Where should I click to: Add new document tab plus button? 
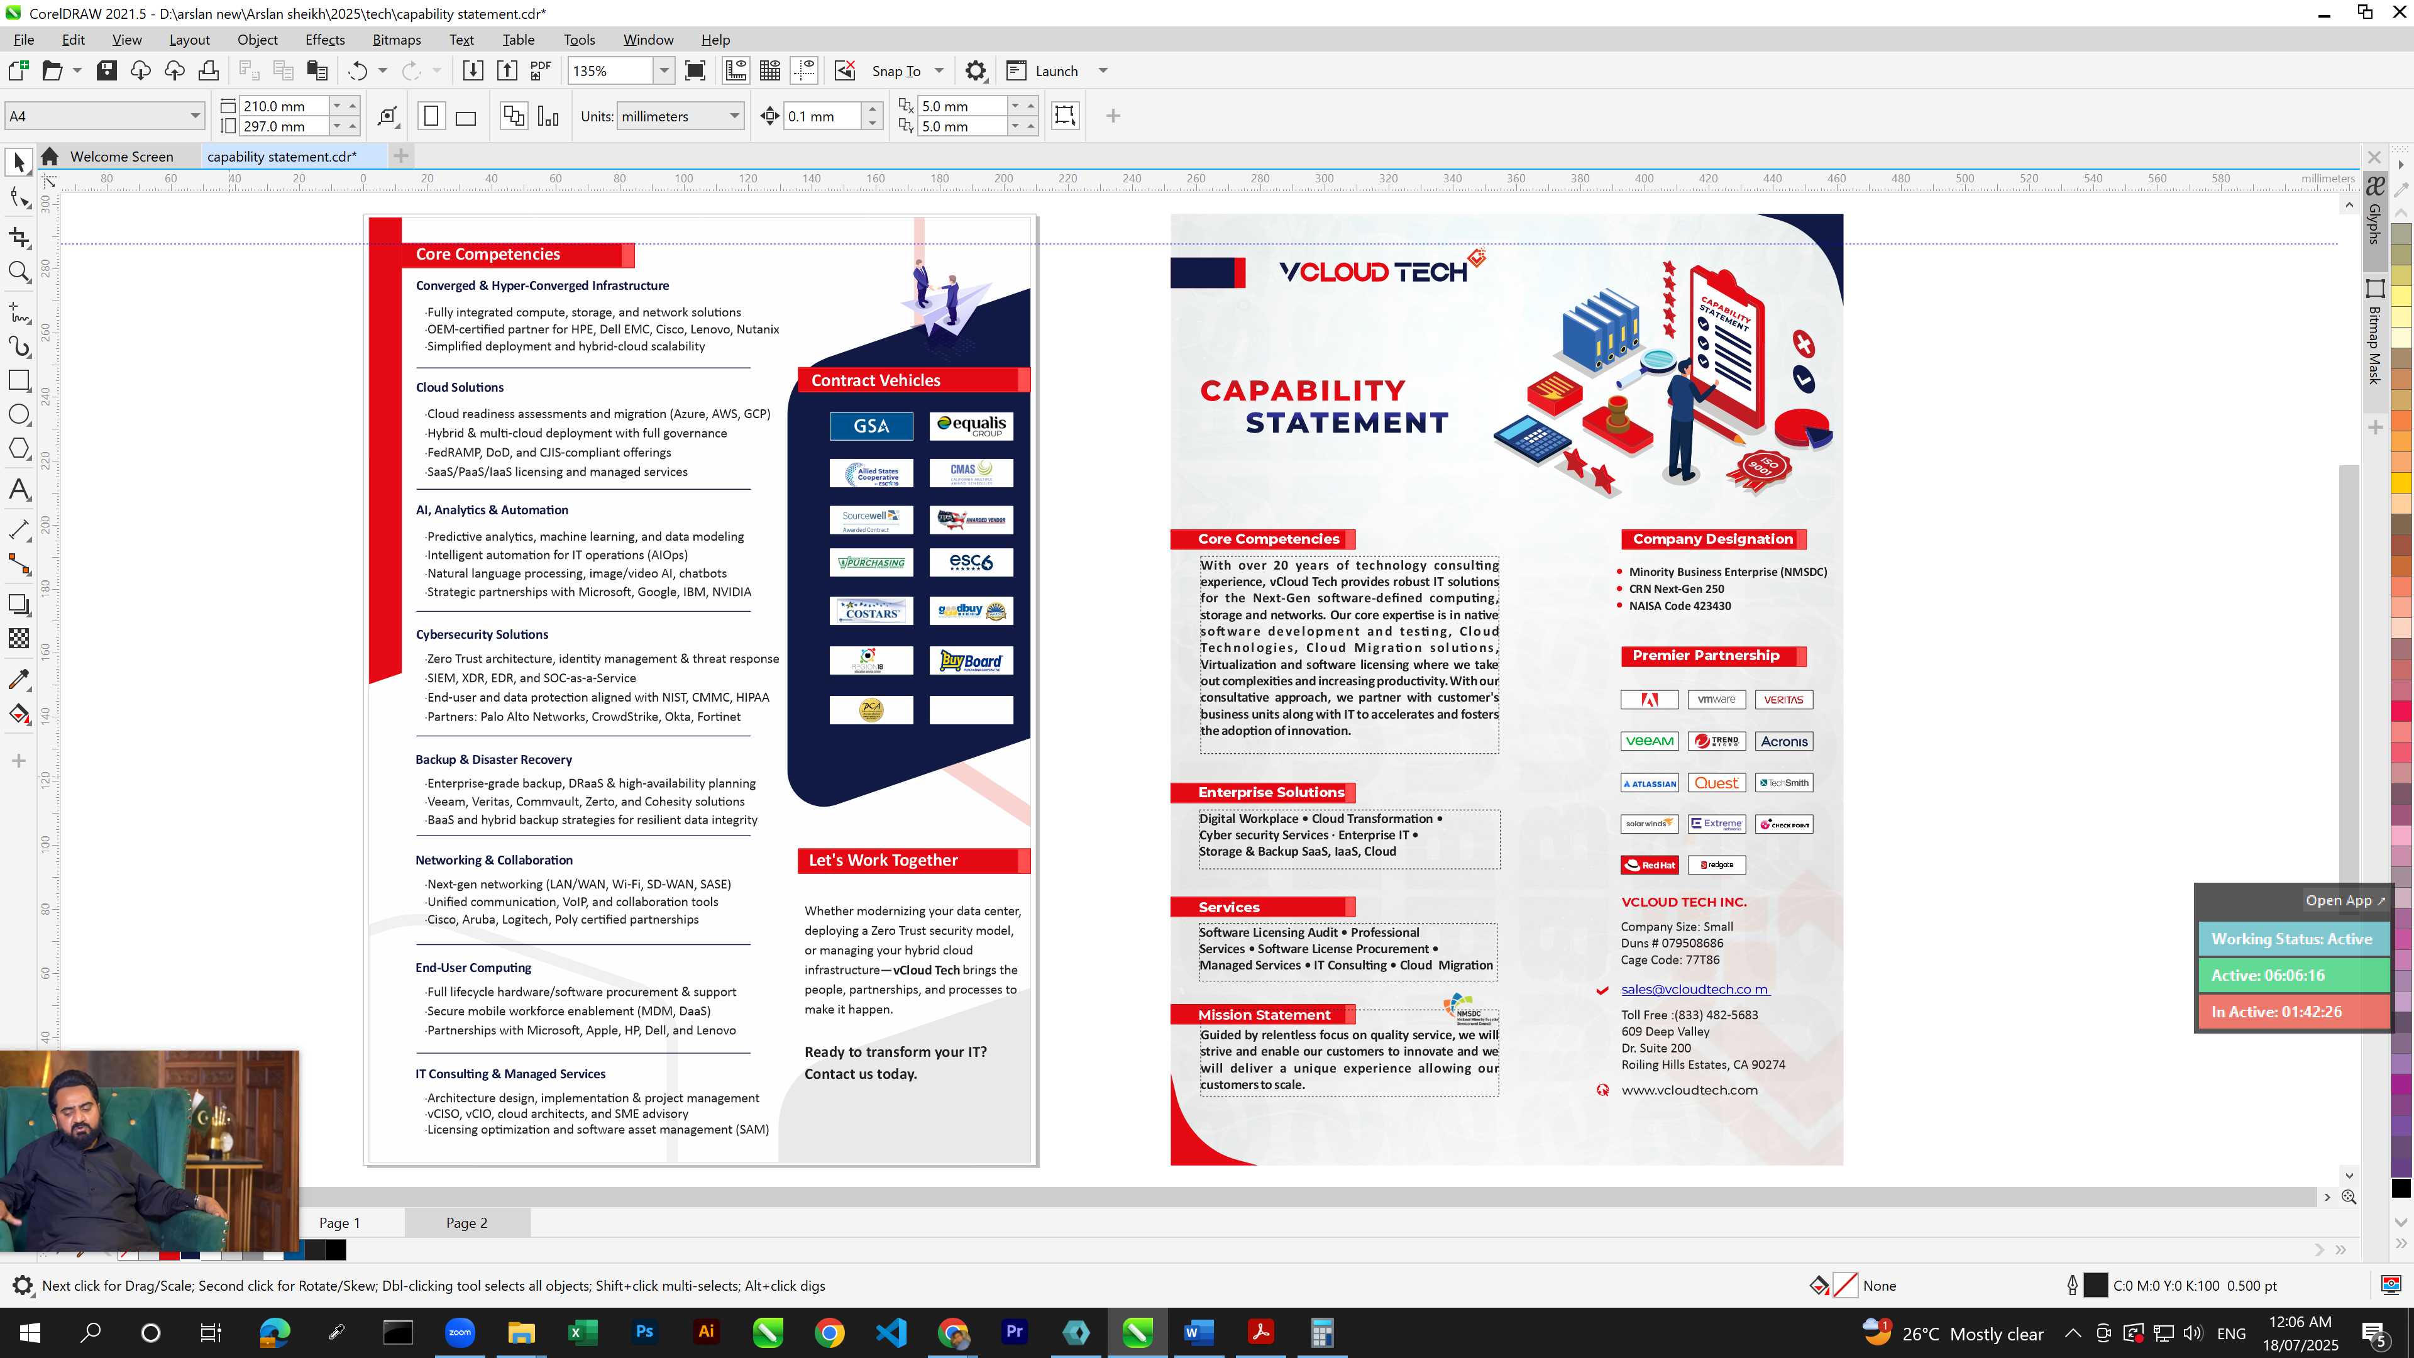coord(401,155)
